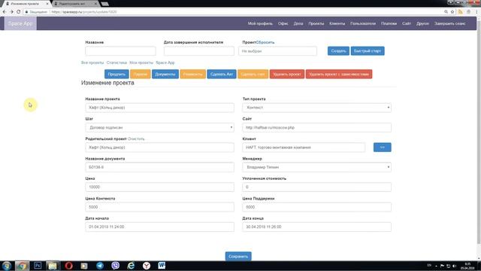
Task: Open Opera browser from the taskbar
Action: click(x=68, y=266)
